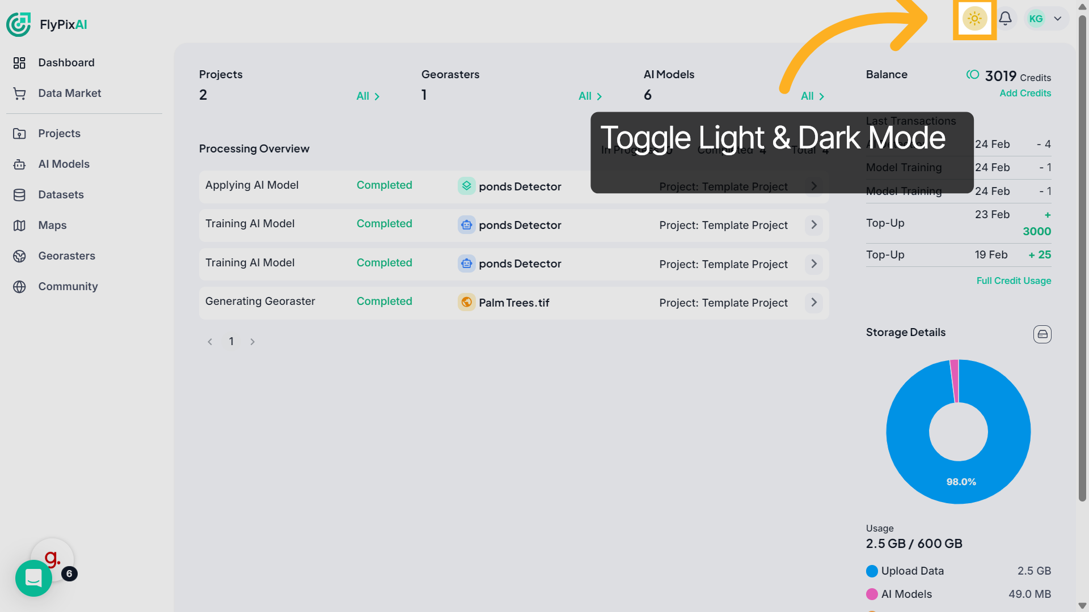Click the Georasters globe icon
The height and width of the screenshot is (612, 1089).
click(19, 256)
